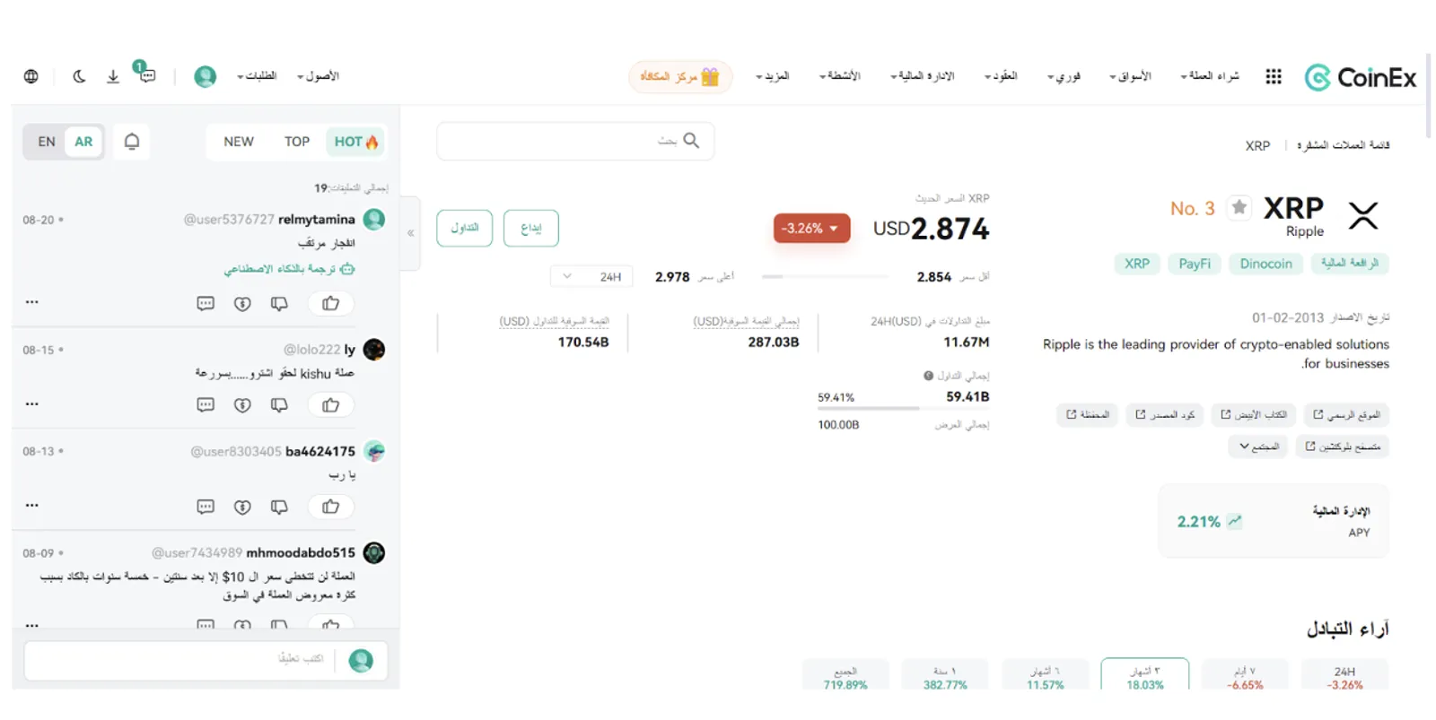Expand the فوري spot menu

click(x=1064, y=76)
